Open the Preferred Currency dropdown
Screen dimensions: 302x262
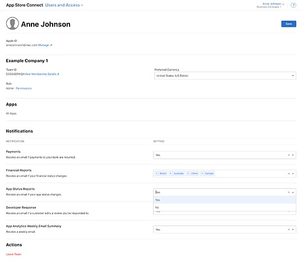pos(225,75)
